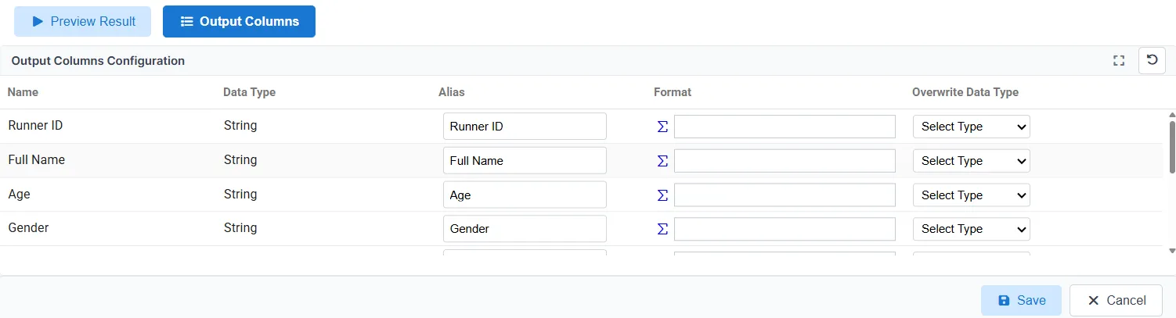The image size is (1176, 318).
Task: Click the reset/refresh icon button
Action: [1152, 60]
